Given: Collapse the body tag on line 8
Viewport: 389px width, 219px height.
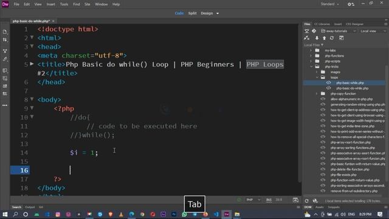Looking at the screenshot, I should tap(32, 99).
